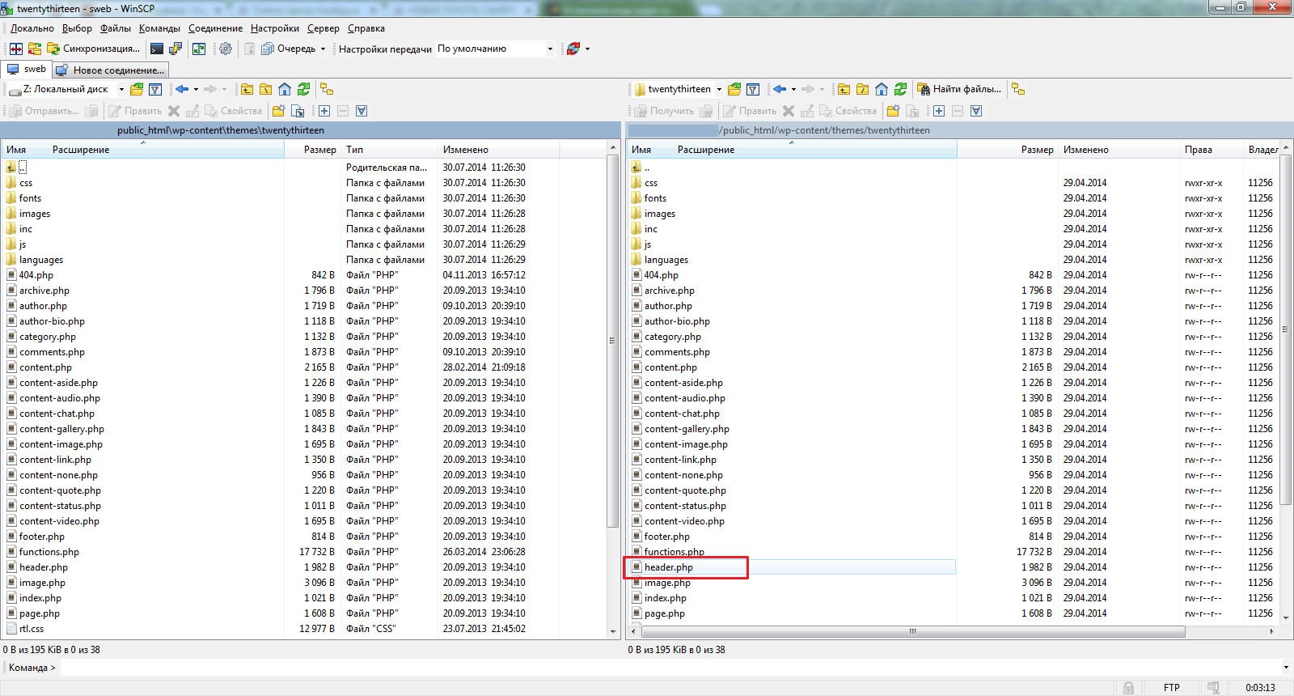
Task: Switch to the Новое соединение tab
Action: 111,70
